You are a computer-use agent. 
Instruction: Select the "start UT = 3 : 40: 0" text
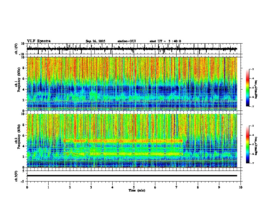[x=165, y=41]
